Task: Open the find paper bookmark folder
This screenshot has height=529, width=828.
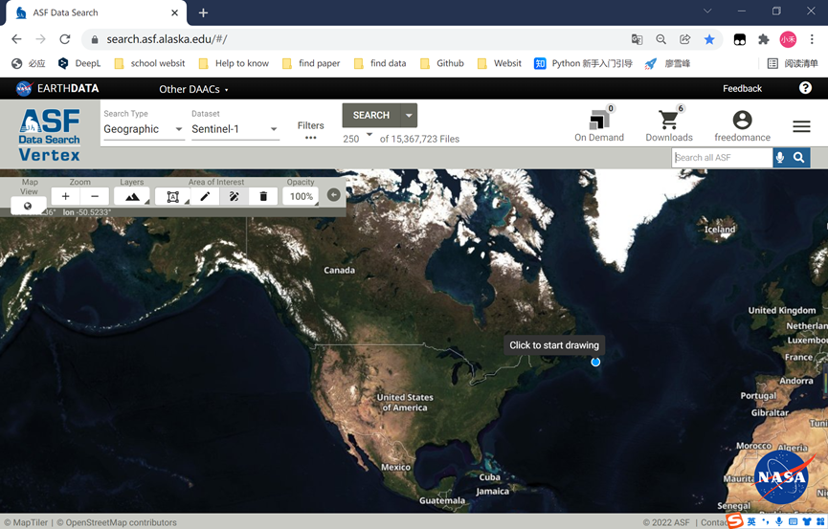Action: coord(311,63)
